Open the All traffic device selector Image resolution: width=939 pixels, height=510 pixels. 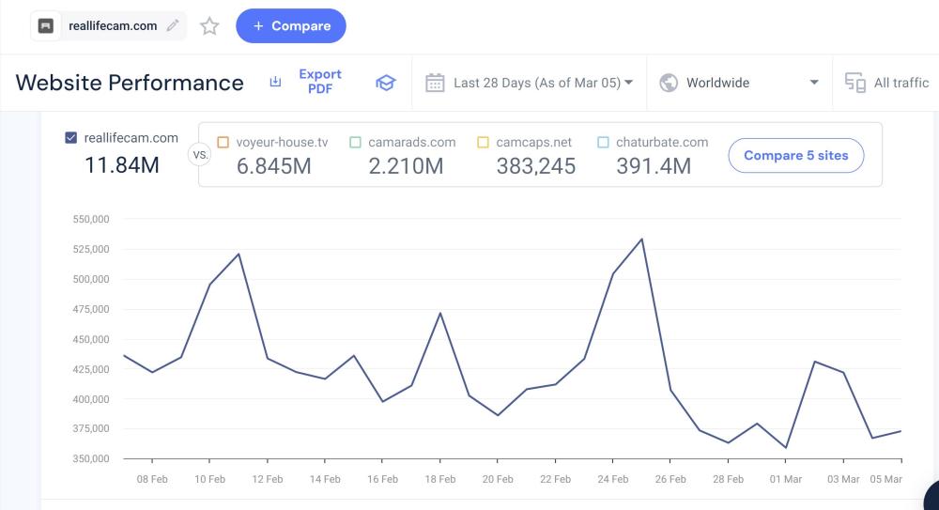pos(901,83)
